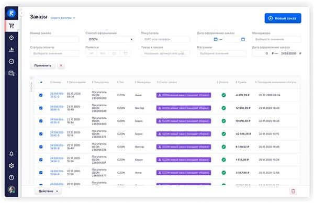Uncheck order dated 20.11.2020 12:56
This screenshot has width=314, height=203.
(x=41, y=173)
